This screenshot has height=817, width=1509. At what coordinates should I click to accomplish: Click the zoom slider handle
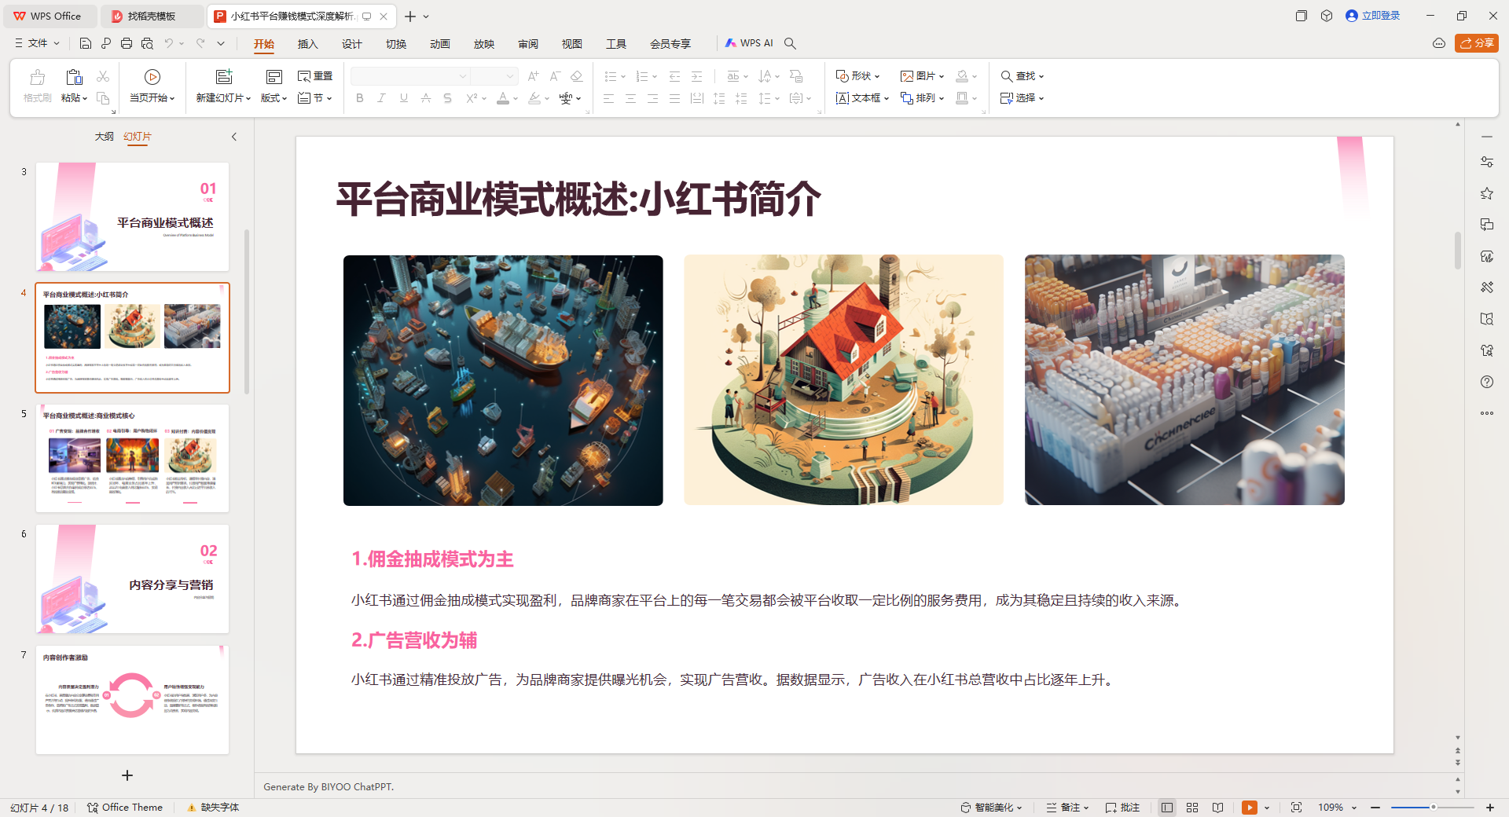pos(1434,808)
